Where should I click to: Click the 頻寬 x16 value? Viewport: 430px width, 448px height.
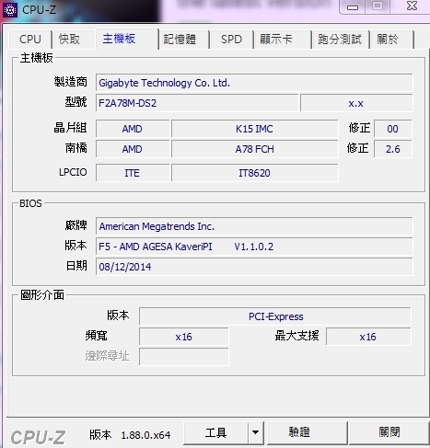(184, 337)
